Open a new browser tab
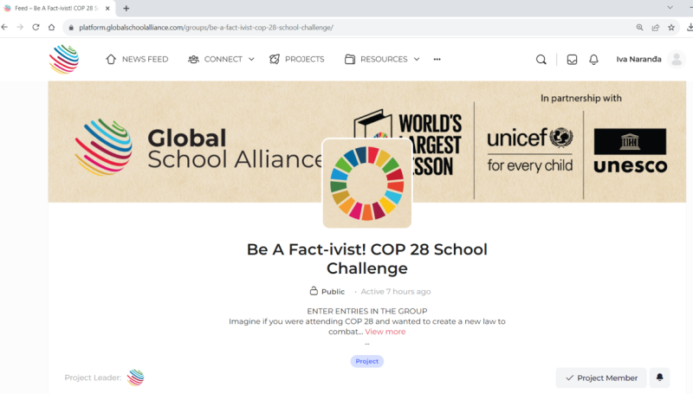This screenshot has height=394, width=693. click(x=126, y=8)
